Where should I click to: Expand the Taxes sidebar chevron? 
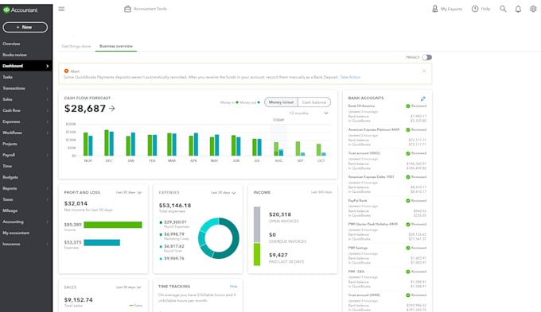tap(47, 200)
